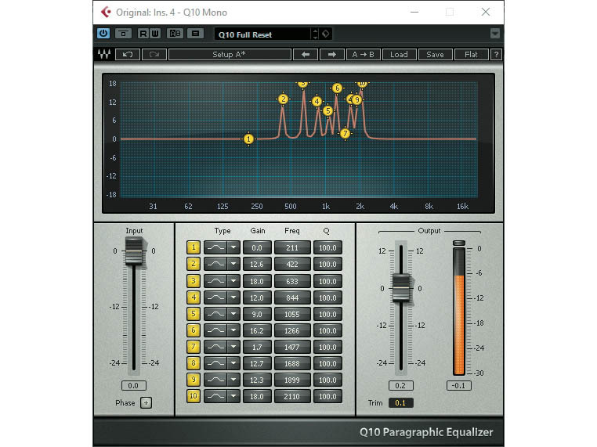
Task: Select band 5 marker on the EQ graph
Action: 327,110
